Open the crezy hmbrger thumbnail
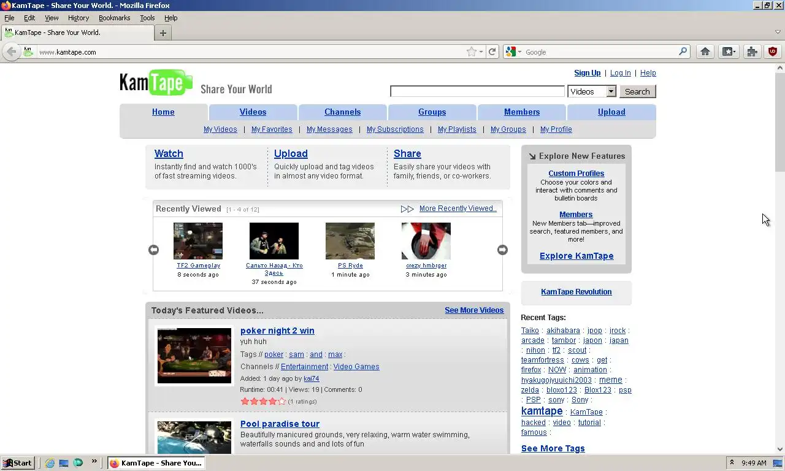Screen dimensions: 785x471 [x=426, y=241]
